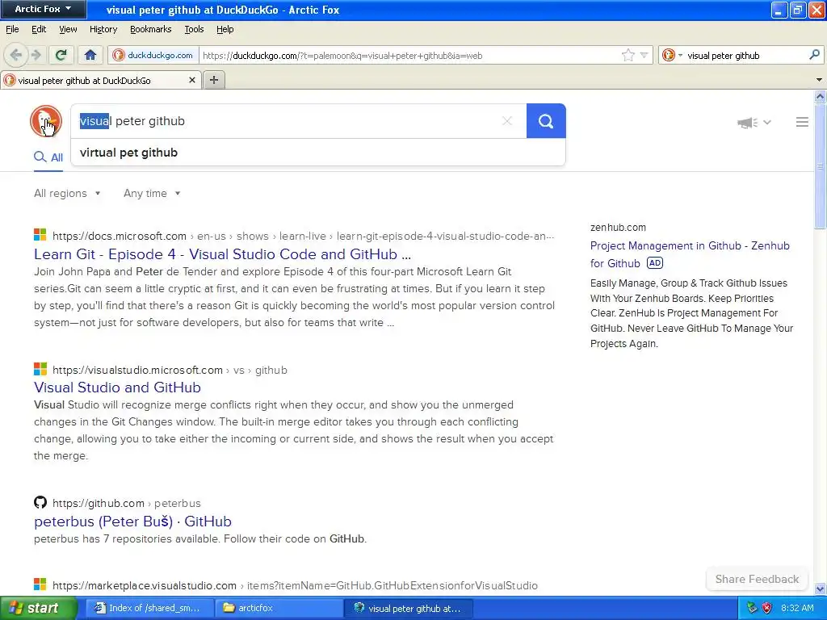827x620 pixels.
Task: Choose the virtual pet github suggestion
Action: tap(318, 153)
